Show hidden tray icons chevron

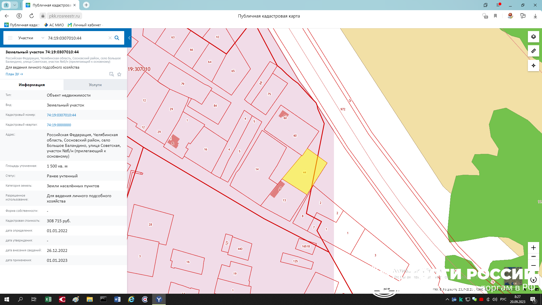tap(447, 299)
